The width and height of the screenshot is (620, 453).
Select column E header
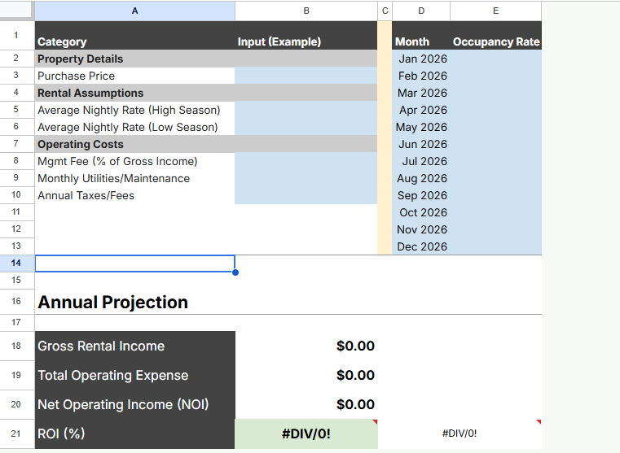coord(495,11)
